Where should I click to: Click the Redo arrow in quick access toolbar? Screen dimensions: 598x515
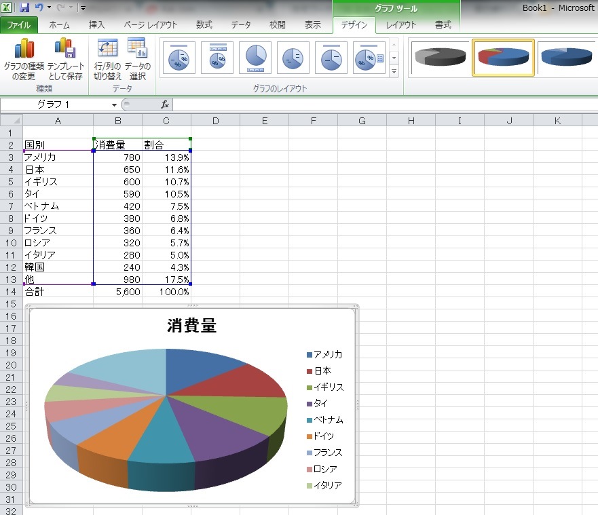tap(60, 7)
